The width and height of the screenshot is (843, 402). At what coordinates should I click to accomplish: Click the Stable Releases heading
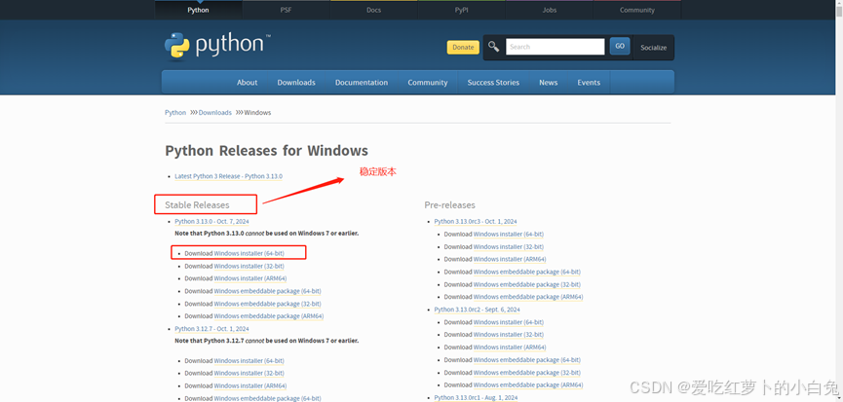[197, 205]
